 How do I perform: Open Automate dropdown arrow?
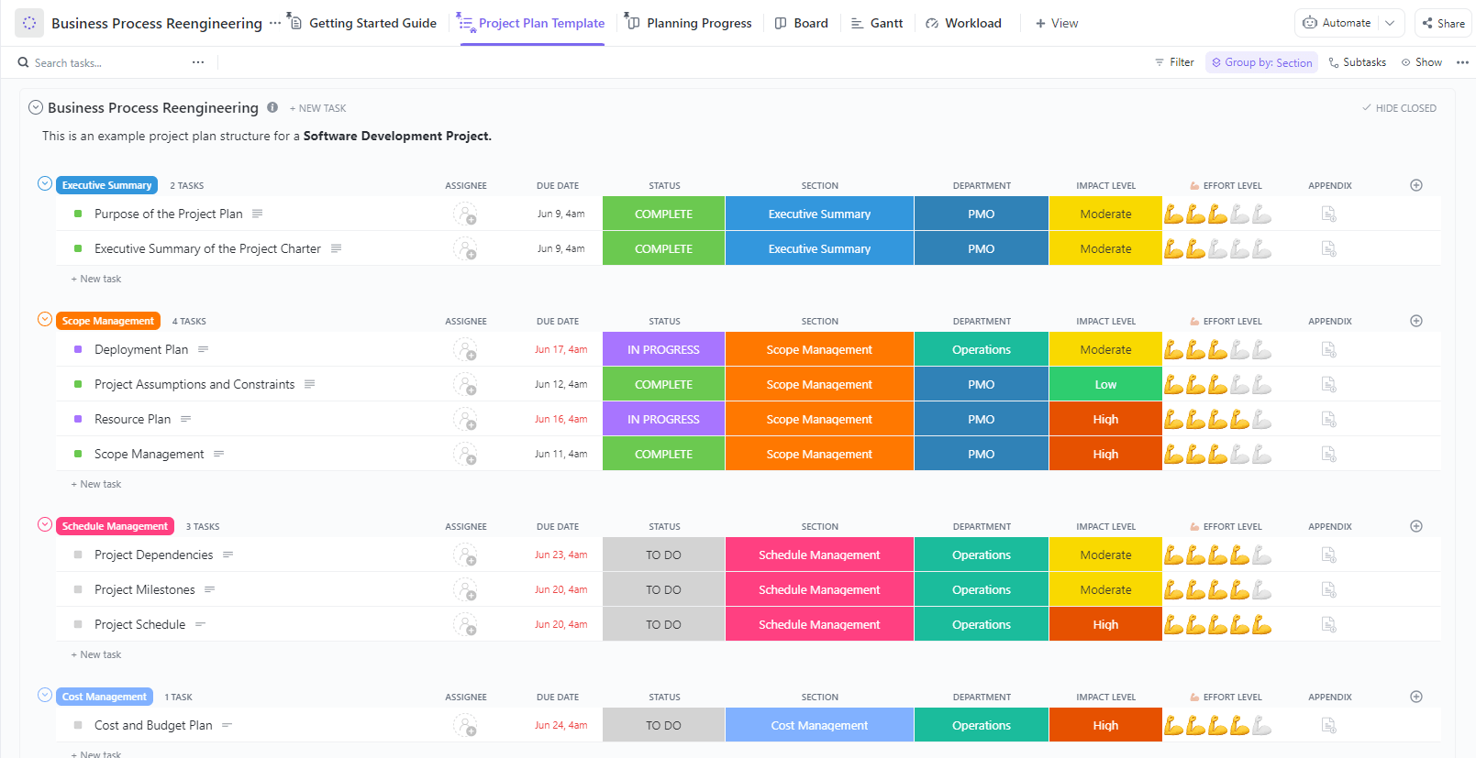(x=1390, y=23)
